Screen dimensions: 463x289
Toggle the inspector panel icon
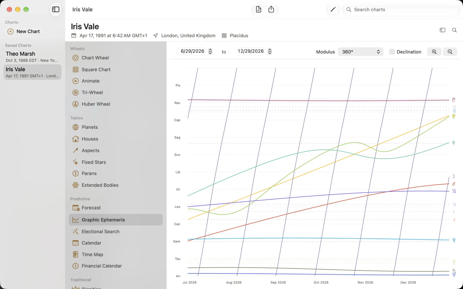coord(442,30)
